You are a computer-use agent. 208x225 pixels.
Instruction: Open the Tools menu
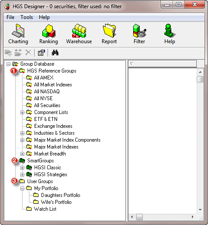pyautogui.click(x=27, y=17)
